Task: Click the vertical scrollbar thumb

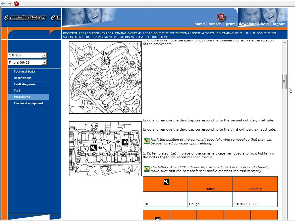Action: point(284,81)
